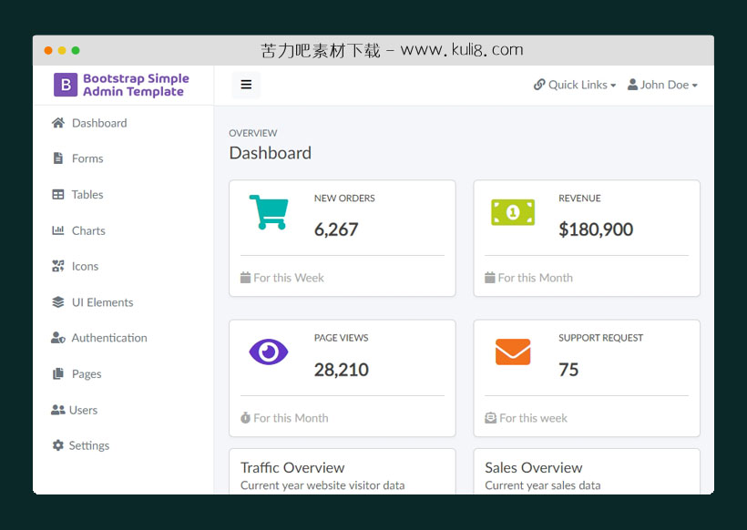Click the Settings gear icon in sidebar
The width and height of the screenshot is (747, 530).
click(57, 445)
